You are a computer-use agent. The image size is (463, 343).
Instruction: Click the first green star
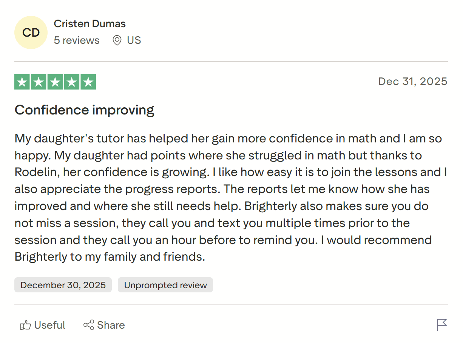(x=23, y=82)
